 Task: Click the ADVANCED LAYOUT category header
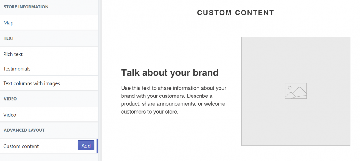[24, 130]
